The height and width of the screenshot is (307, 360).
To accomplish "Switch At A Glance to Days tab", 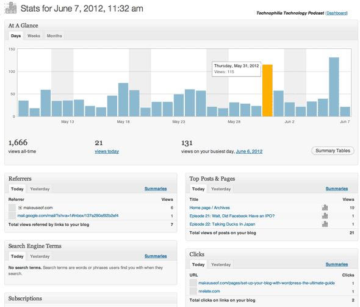I will [x=16, y=36].
